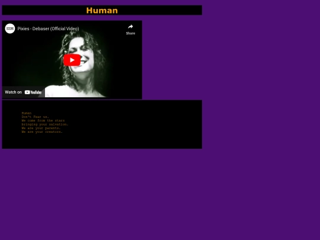Click the line 'We are your parents.'
This screenshot has height=240, width=320.
click(x=41, y=128)
